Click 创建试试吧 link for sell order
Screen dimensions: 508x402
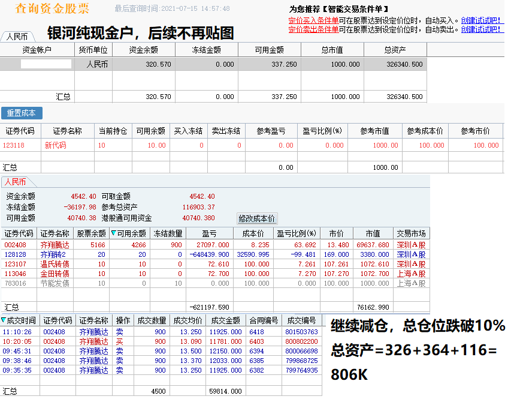click(x=482, y=29)
